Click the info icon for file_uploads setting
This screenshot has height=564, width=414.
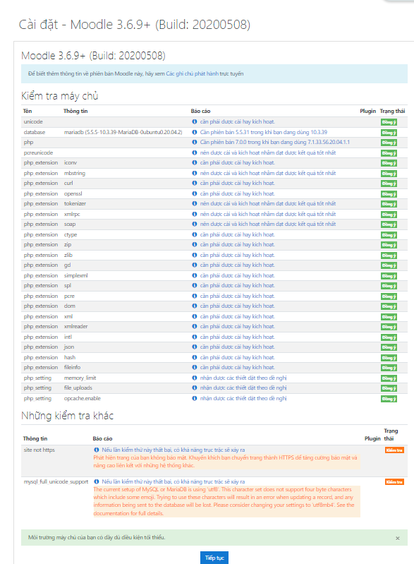point(195,388)
